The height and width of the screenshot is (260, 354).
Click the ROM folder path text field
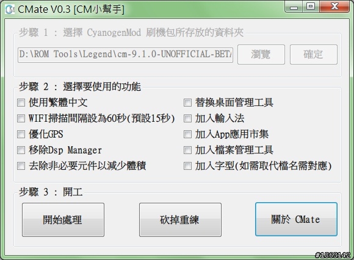(x=125, y=55)
